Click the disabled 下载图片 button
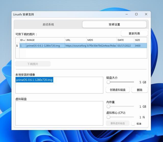Screen dimensions: 163x142 (33, 64)
